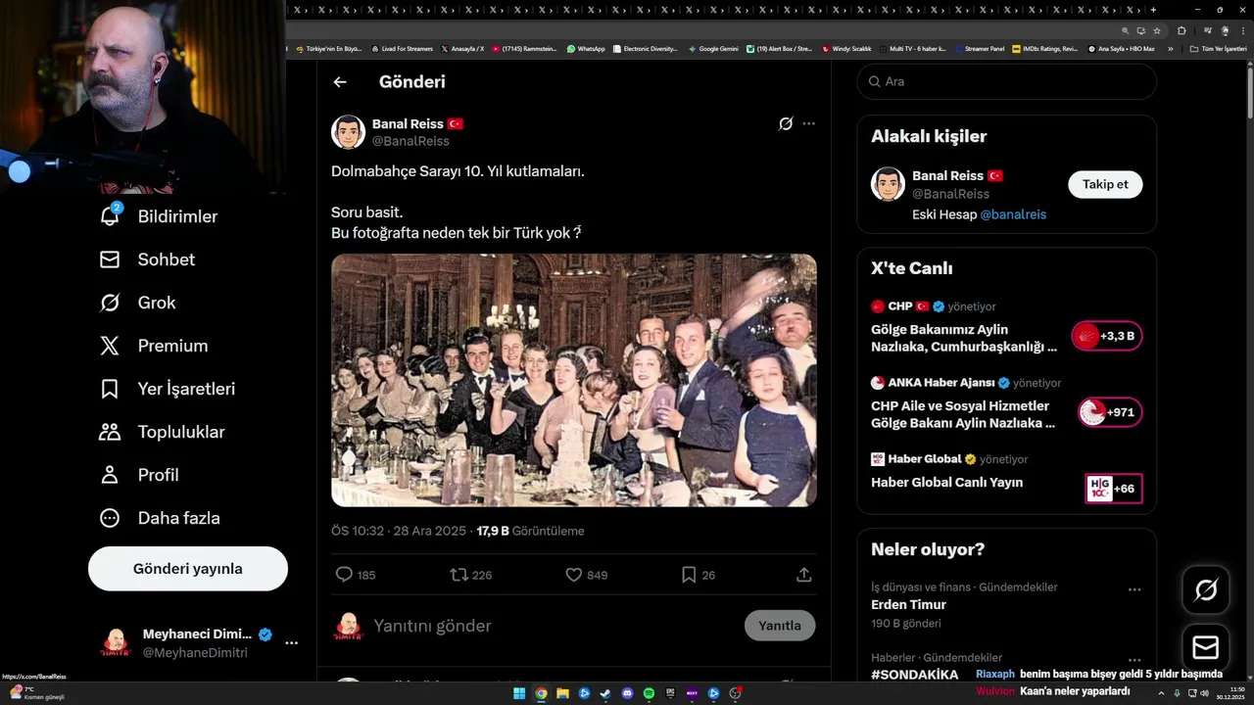The height and width of the screenshot is (705, 1254).
Task: Open the browser extensions puzzle icon
Action: 1182,30
